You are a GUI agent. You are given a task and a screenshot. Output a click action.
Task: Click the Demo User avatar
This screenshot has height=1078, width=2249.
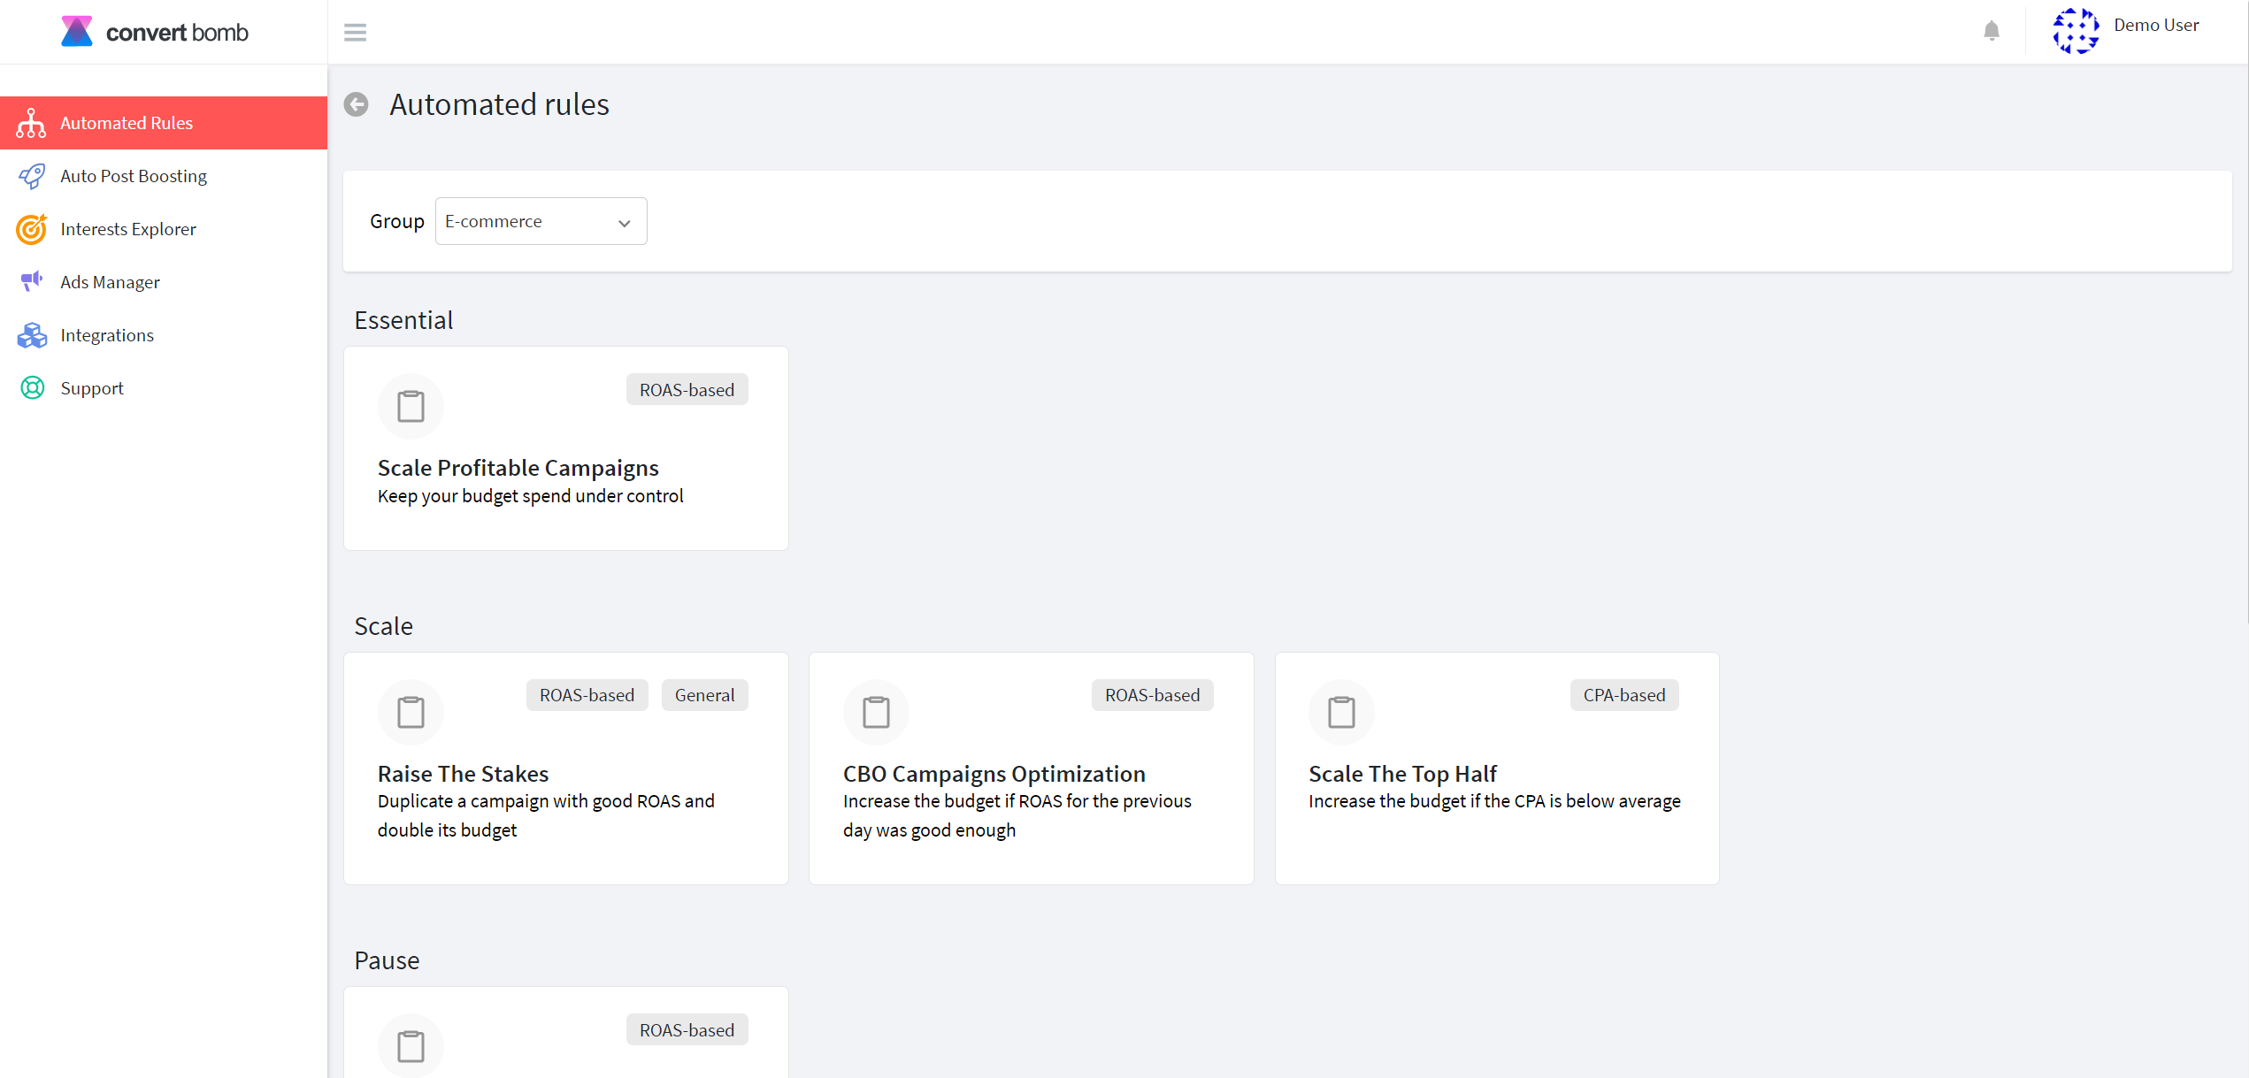pyautogui.click(x=2076, y=31)
